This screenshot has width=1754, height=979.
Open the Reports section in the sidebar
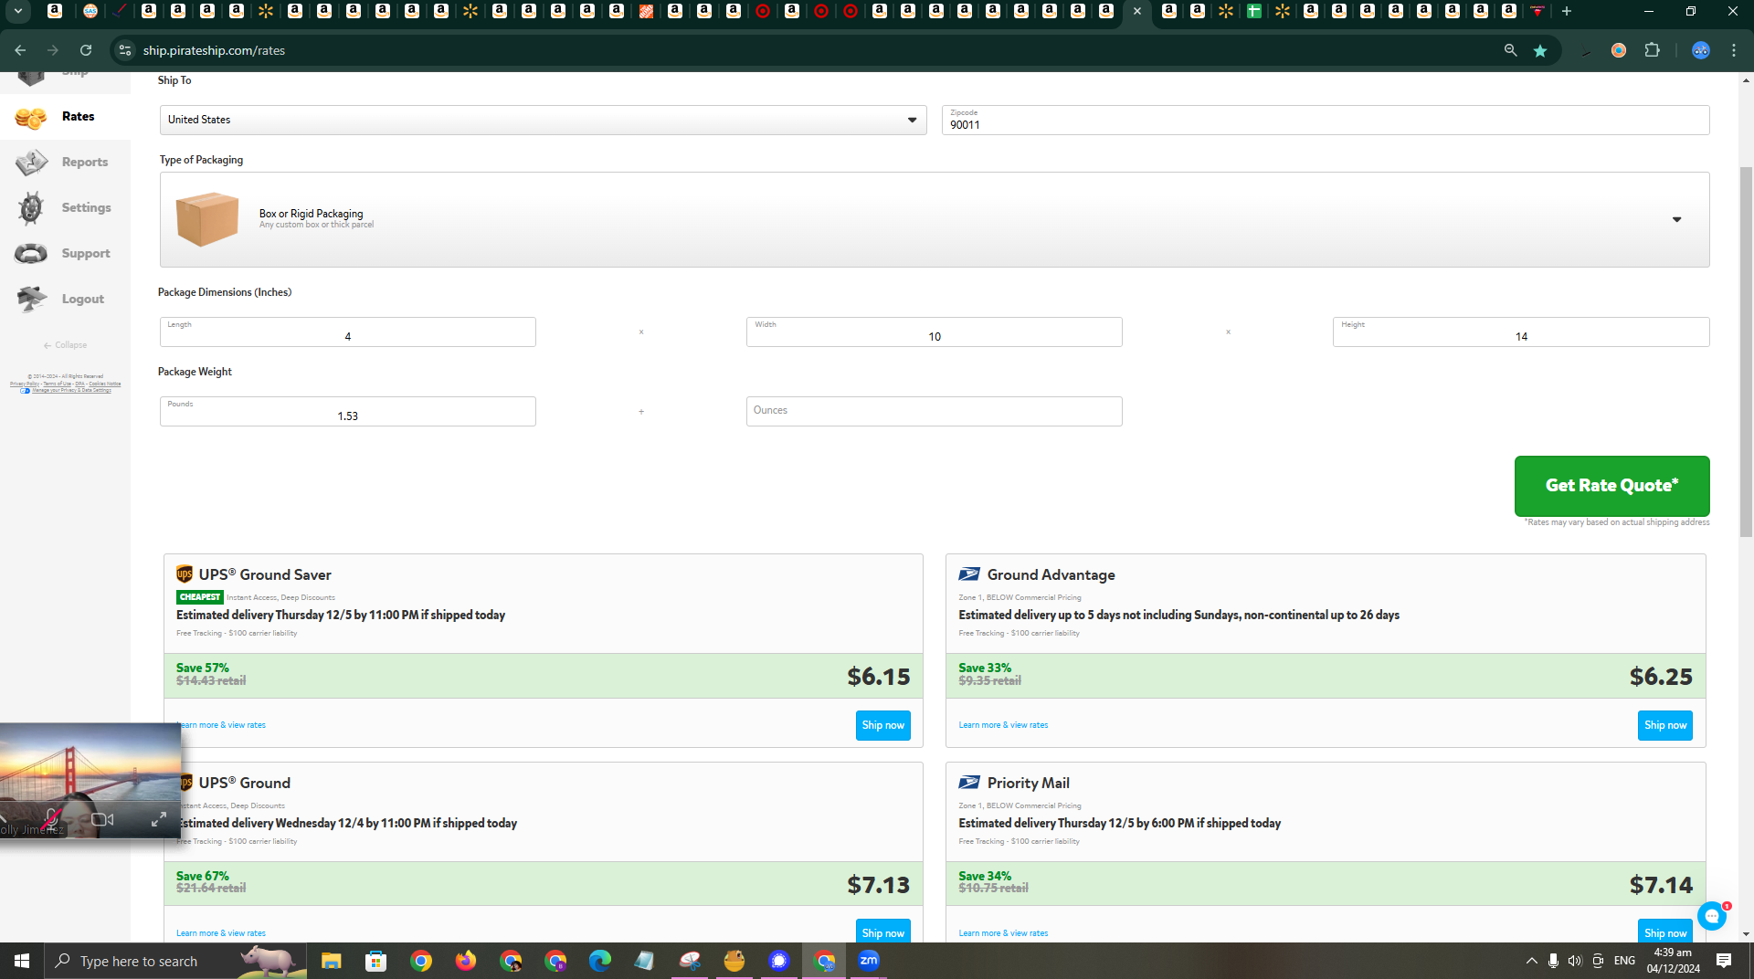[x=65, y=163]
